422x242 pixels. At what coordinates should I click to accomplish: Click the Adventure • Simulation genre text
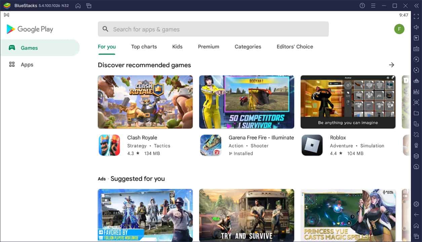coord(357,146)
